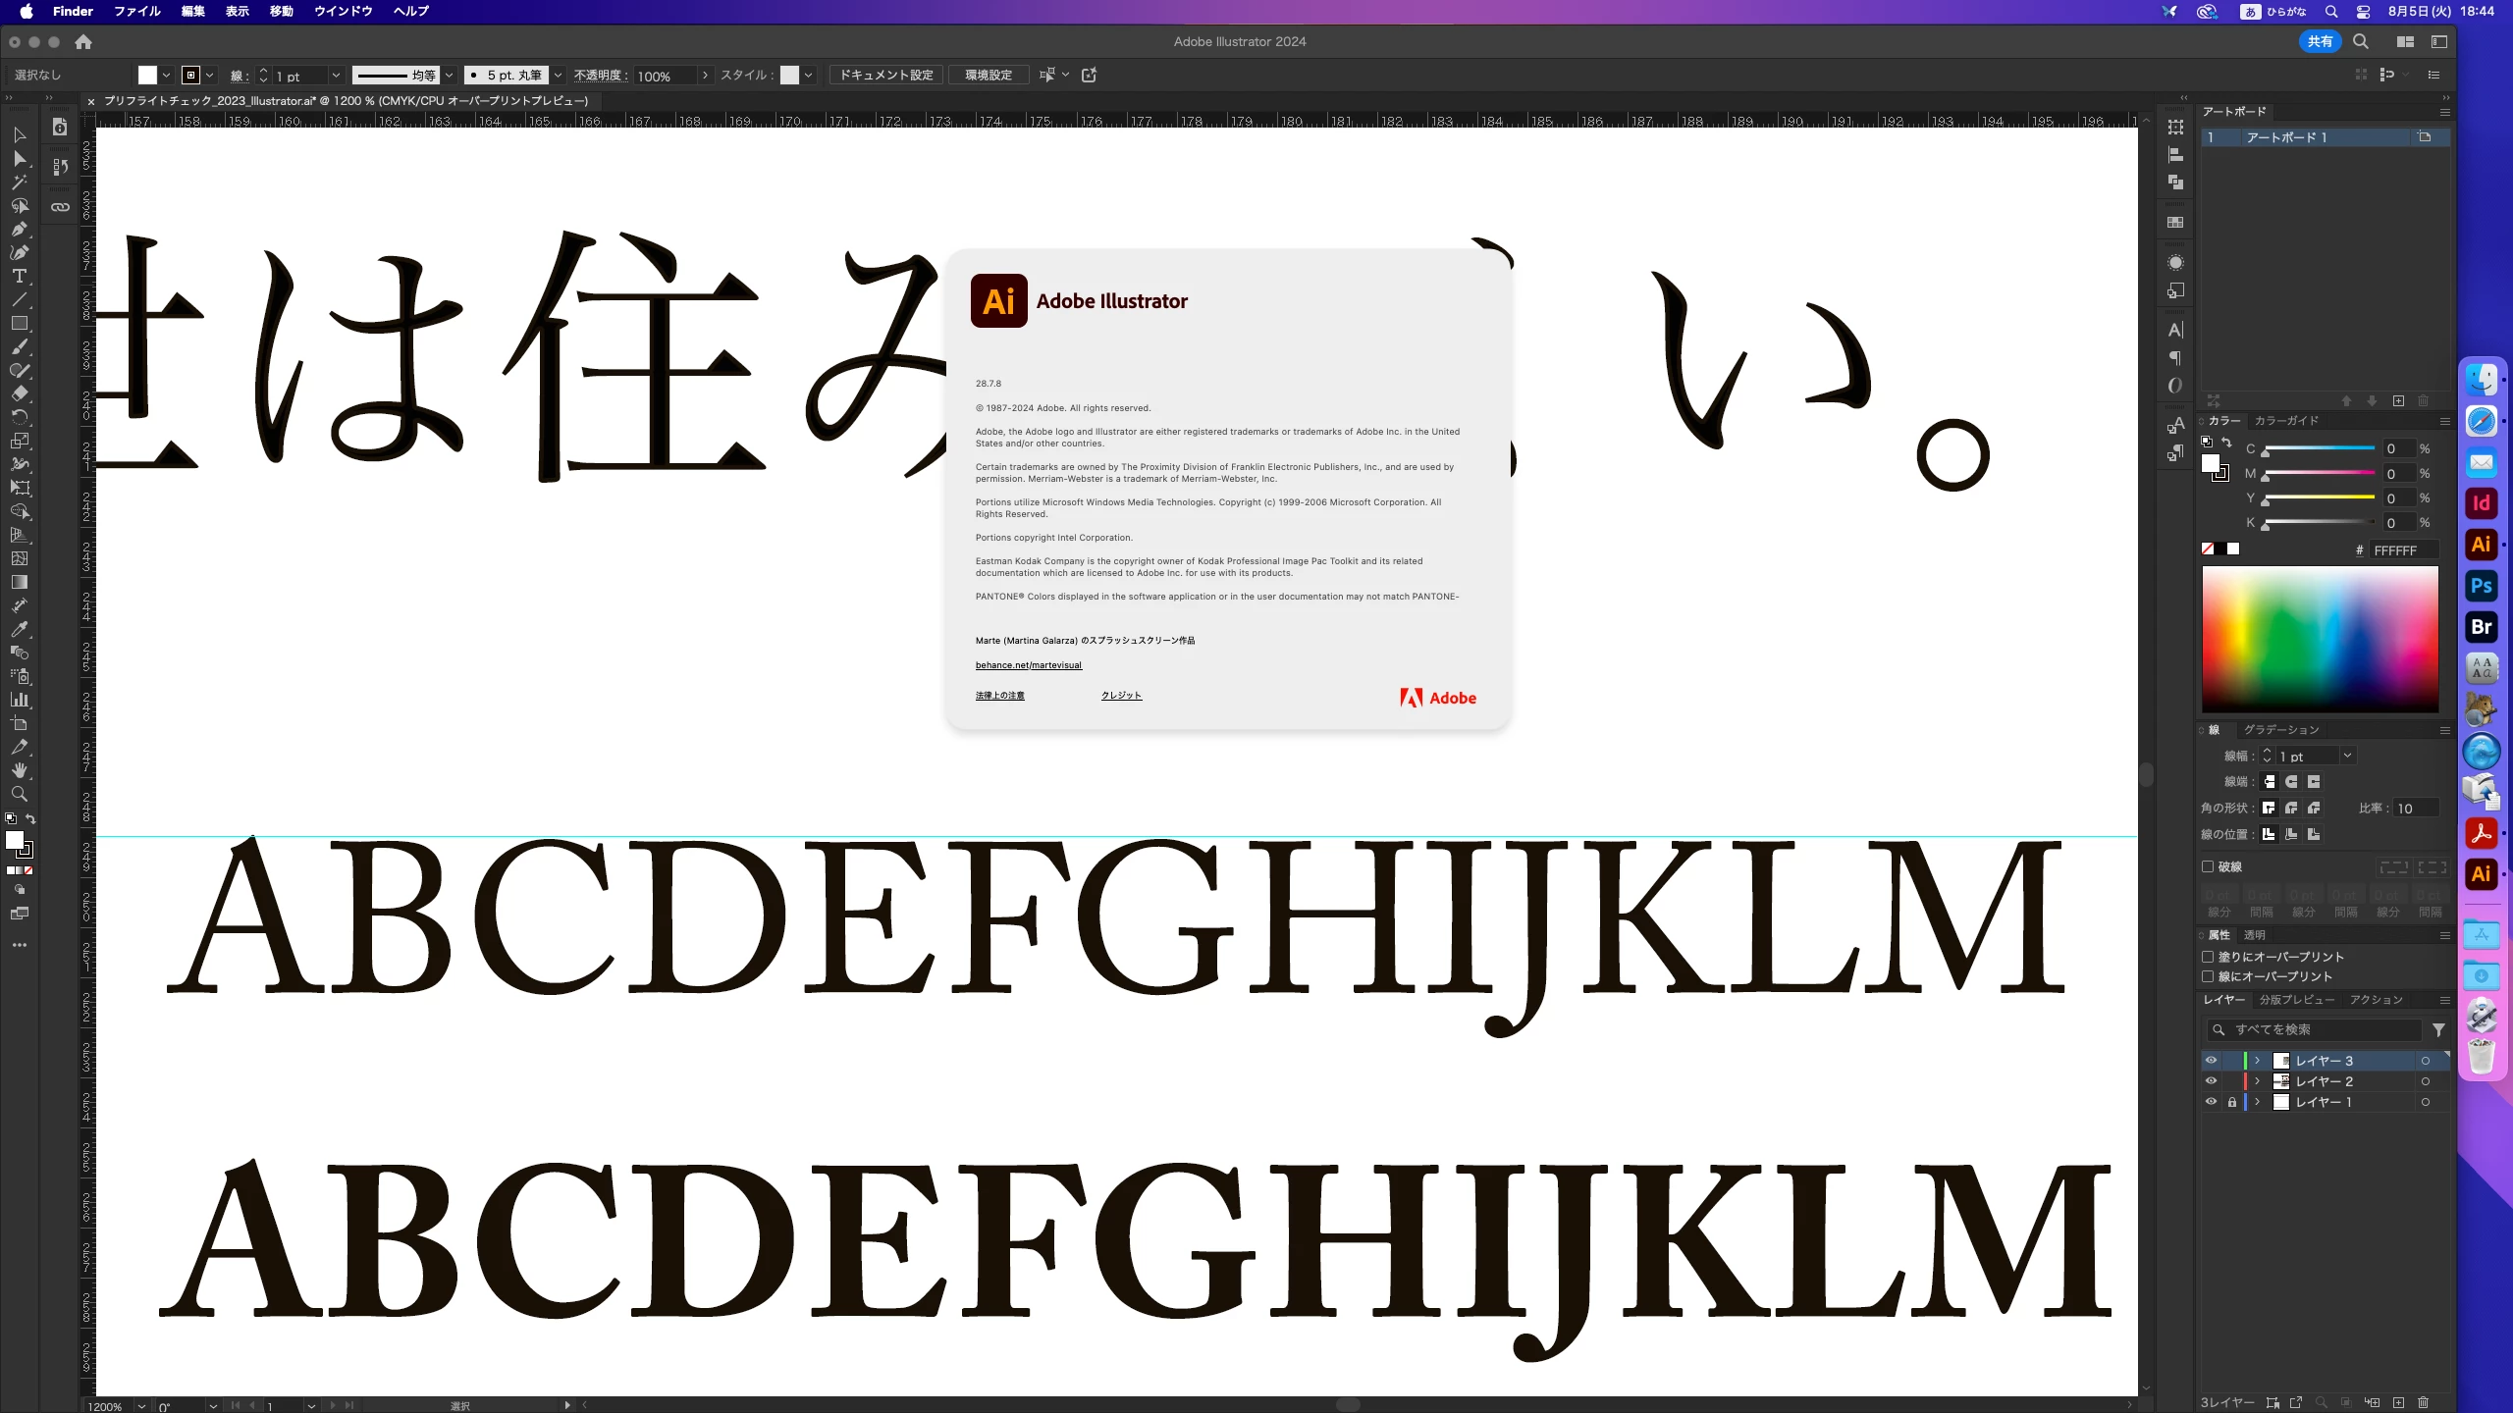This screenshot has height=1413, width=2513.
Task: Select the Type tool
Action: (19, 276)
